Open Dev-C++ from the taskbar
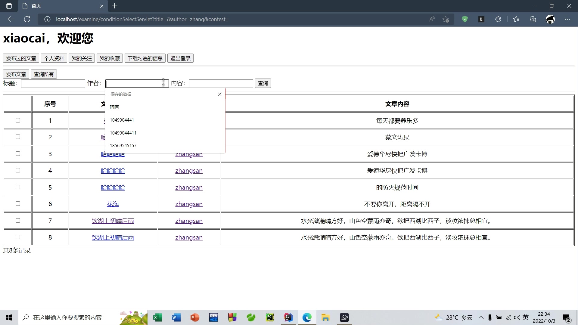Screen dimensions: 578x325 coord(214,317)
